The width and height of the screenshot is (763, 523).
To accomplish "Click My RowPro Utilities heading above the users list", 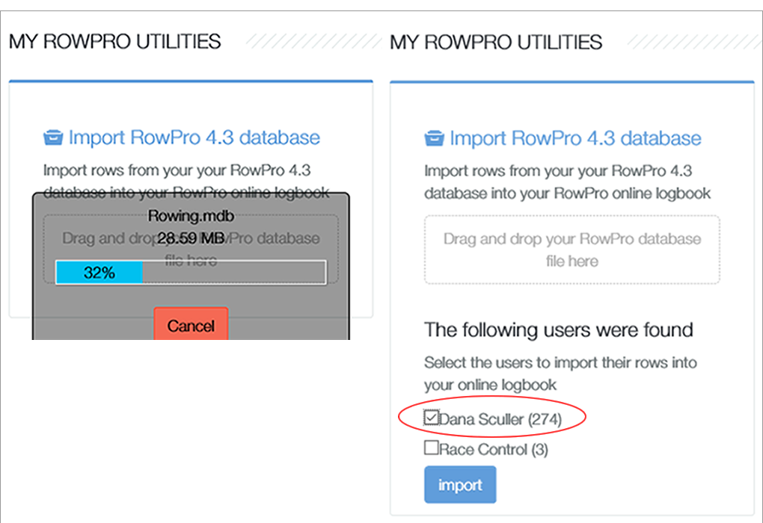I will tap(496, 42).
